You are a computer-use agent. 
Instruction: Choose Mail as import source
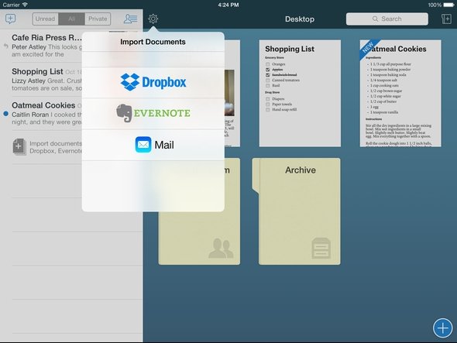[153, 145]
